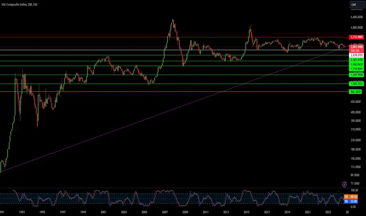Click the 2007 year label on time axis

(x=165, y=212)
